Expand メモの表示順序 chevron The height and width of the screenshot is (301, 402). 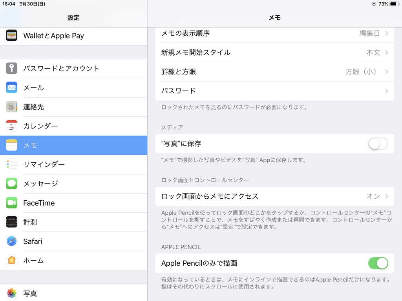[387, 33]
